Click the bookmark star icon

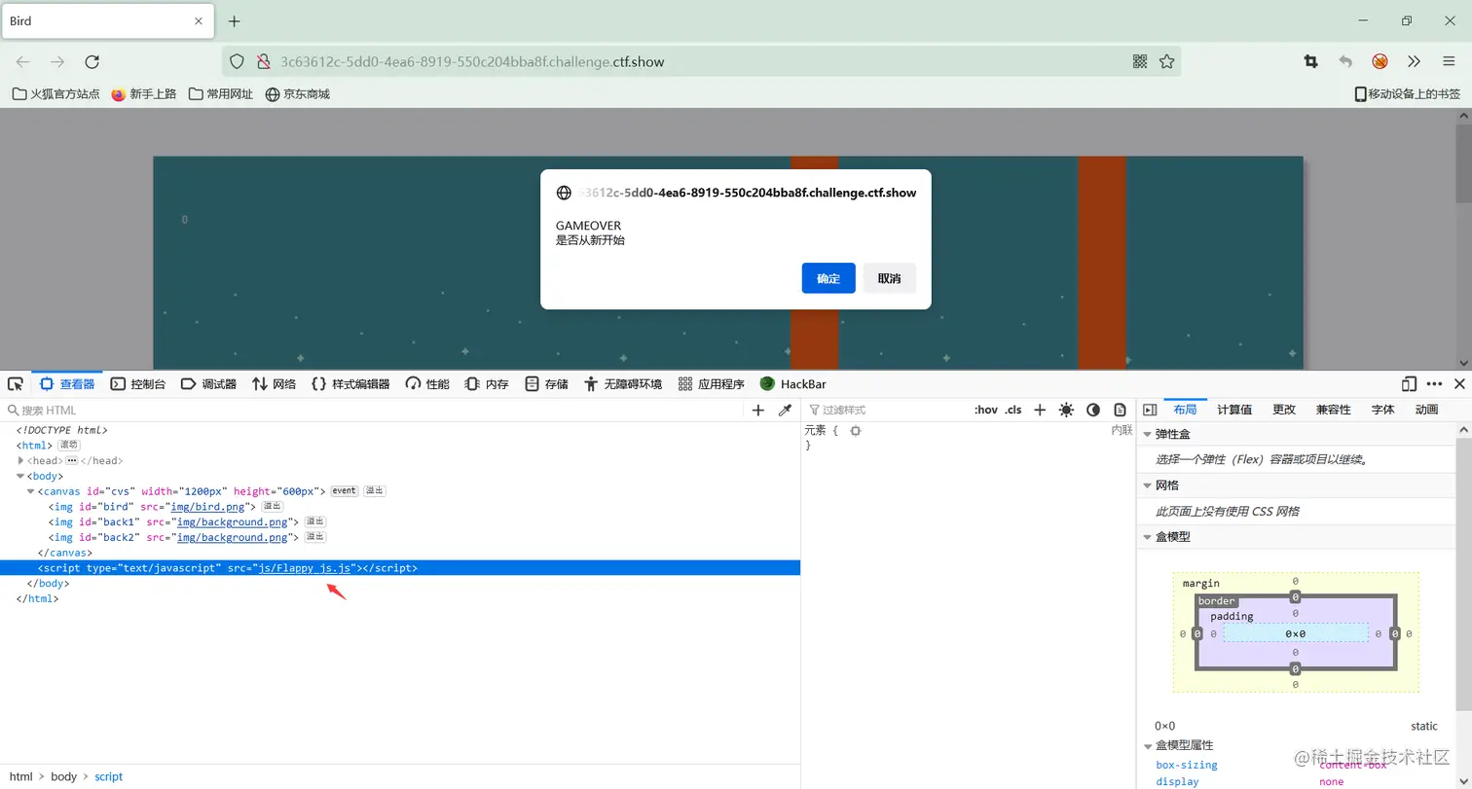click(x=1166, y=61)
